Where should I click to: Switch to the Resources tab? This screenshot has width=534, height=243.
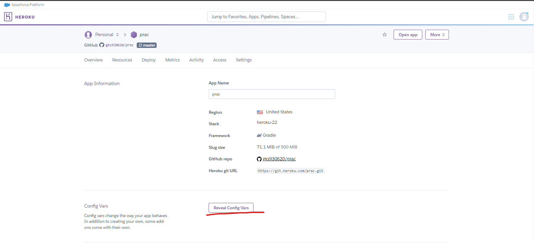pyautogui.click(x=122, y=60)
